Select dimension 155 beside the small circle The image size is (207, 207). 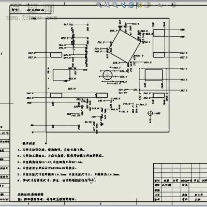[158, 113]
